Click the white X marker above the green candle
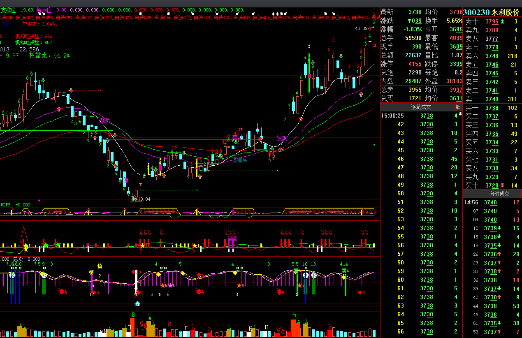522x338 pixels. (309, 46)
